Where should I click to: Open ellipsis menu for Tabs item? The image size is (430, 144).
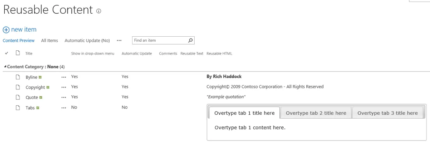pos(64,108)
